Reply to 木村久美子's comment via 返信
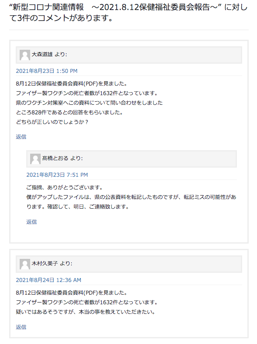This screenshot has height=344, width=257. 21,327
